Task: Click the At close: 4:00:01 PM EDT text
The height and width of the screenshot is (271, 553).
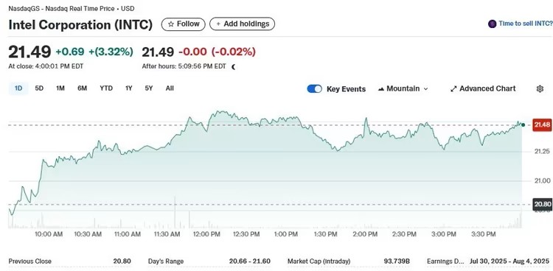Action: coord(46,66)
